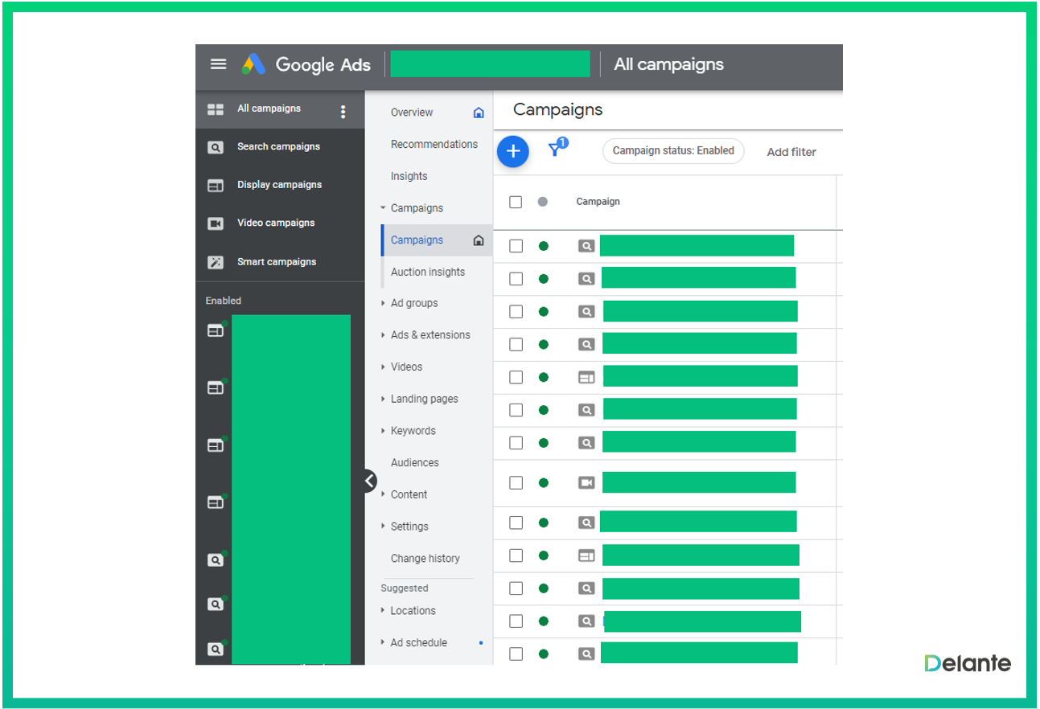Open the Insights page
The height and width of the screenshot is (709, 1040).
click(409, 177)
